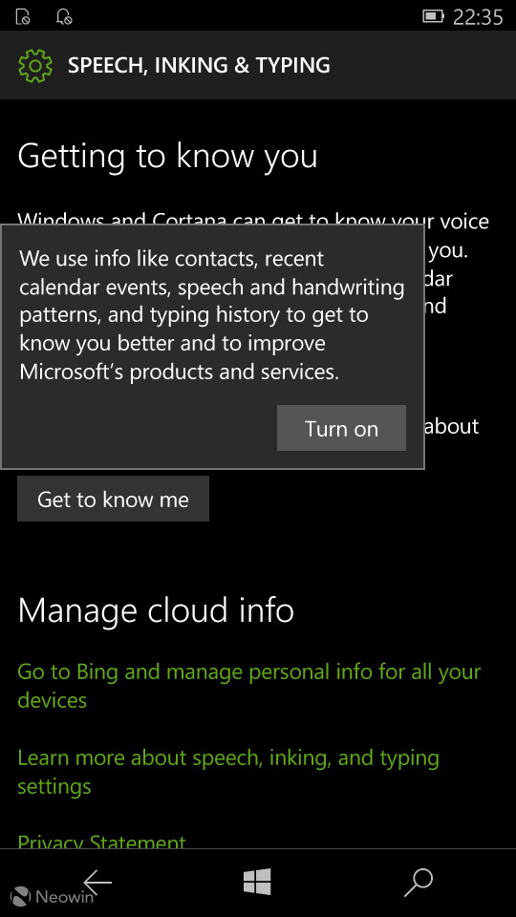The image size is (516, 917).
Task: Go back using the back arrow
Action: tap(97, 882)
